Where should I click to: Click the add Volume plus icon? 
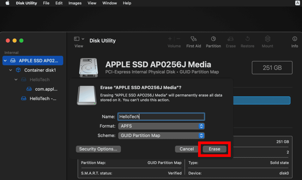pyautogui.click(x=170, y=39)
